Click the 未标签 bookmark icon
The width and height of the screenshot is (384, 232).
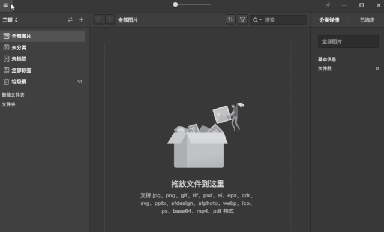tap(7, 59)
